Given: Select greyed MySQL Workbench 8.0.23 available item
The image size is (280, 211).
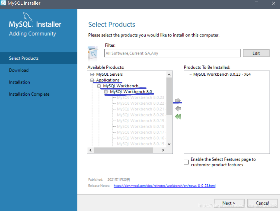Looking at the screenshot, I should point(140,98).
